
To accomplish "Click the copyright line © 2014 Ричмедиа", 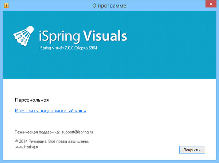I will coord(52,141).
